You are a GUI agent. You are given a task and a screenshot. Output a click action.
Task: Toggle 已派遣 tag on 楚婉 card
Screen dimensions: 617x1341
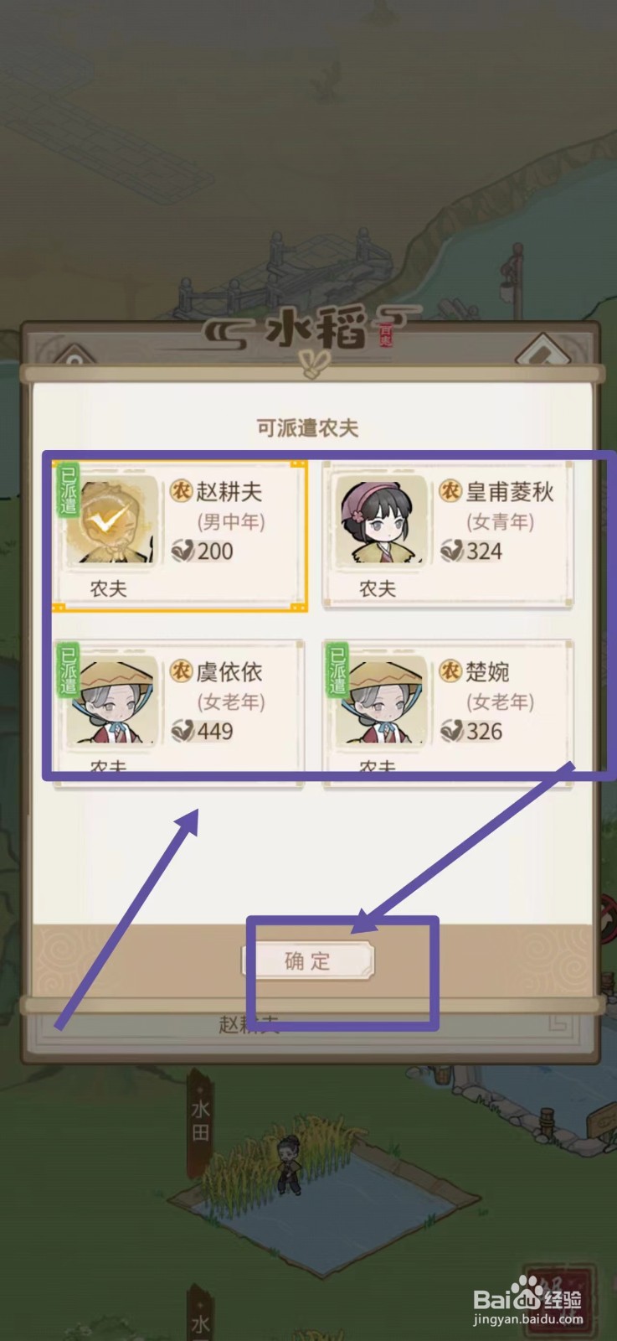point(337,668)
